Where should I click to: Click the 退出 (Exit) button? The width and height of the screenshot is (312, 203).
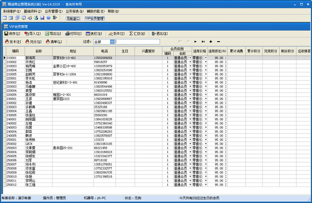coord(160,34)
